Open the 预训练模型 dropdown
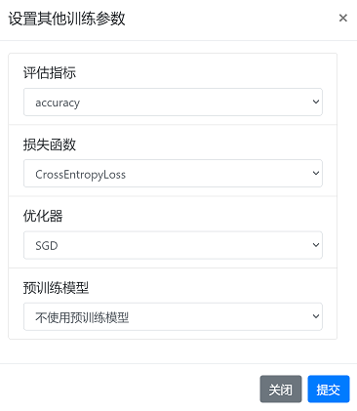This screenshot has height=411, width=357. pyautogui.click(x=173, y=316)
